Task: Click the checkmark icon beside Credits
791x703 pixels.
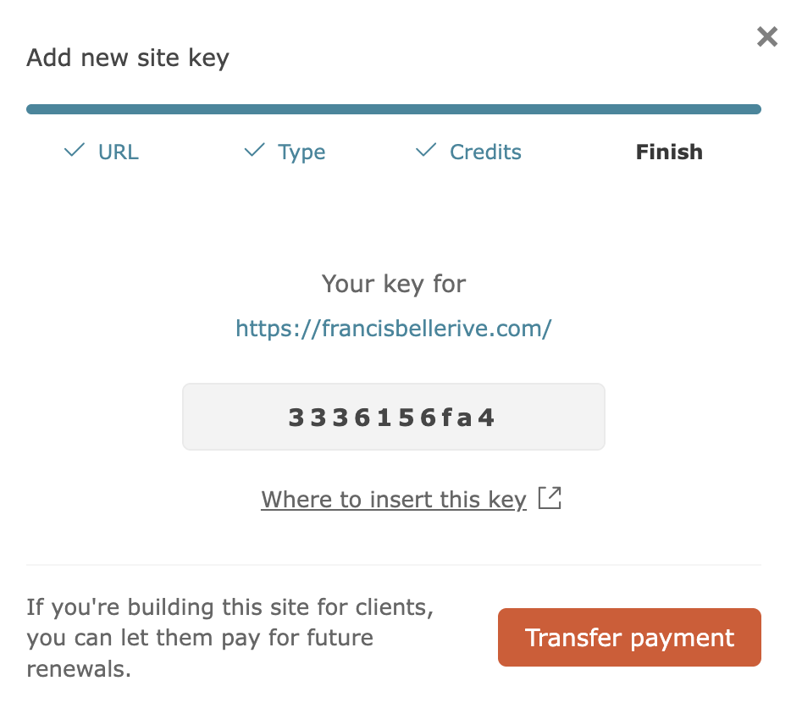Action: [426, 151]
